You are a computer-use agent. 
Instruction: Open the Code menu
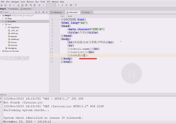point(23,2)
